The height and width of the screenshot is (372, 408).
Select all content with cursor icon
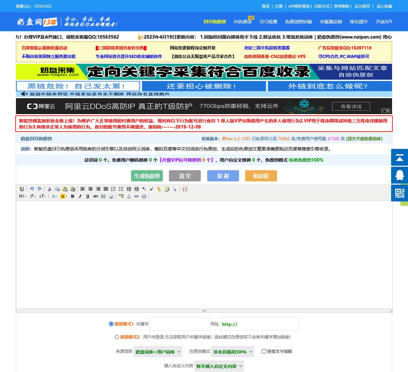tap(175, 189)
